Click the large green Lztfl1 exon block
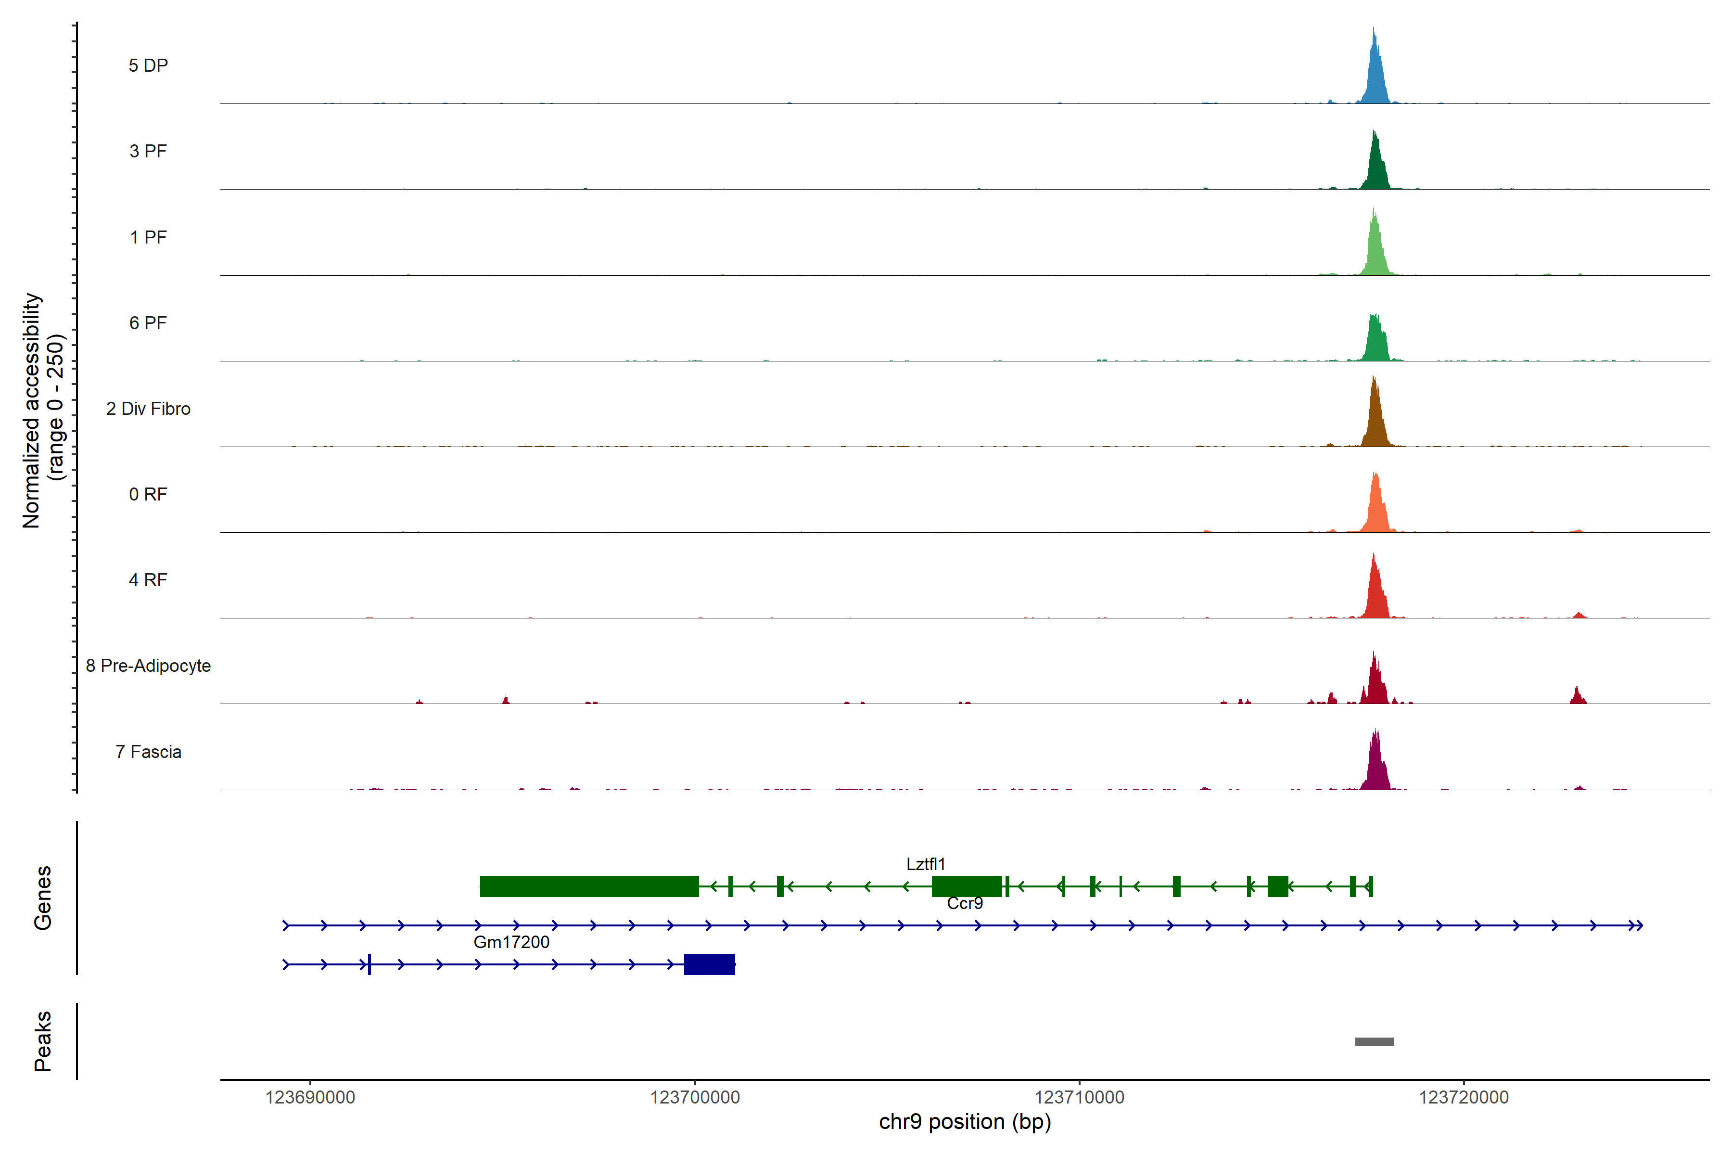The height and width of the screenshot is (1155, 1732). click(x=589, y=886)
